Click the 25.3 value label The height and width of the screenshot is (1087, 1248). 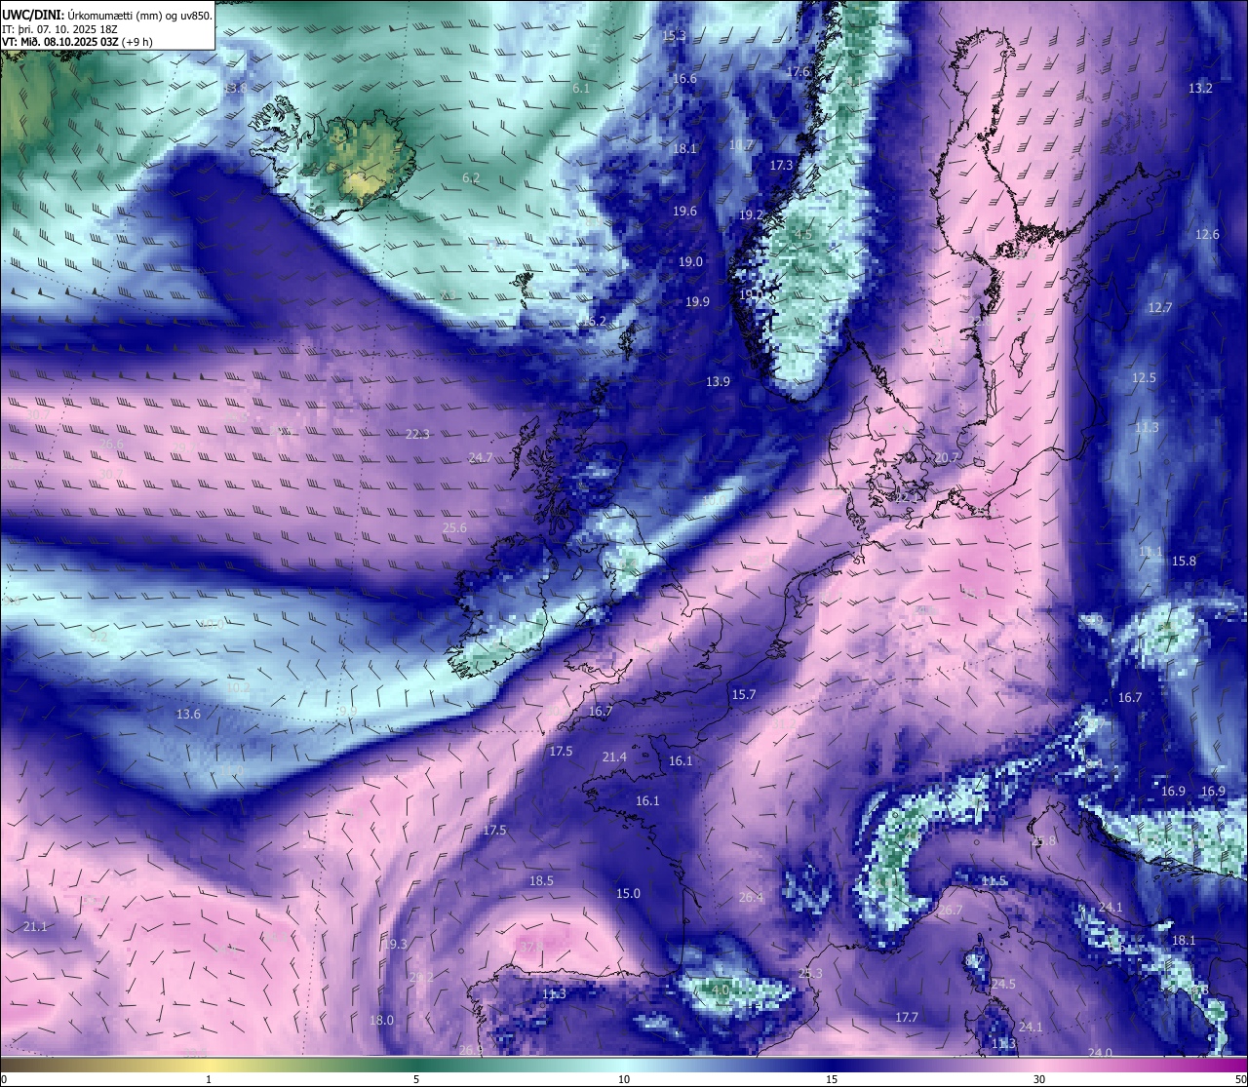(809, 974)
